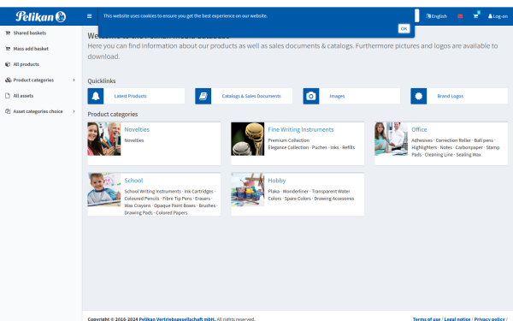513x321 pixels.
Task: Click the All products box icon
Action: pos(8,64)
